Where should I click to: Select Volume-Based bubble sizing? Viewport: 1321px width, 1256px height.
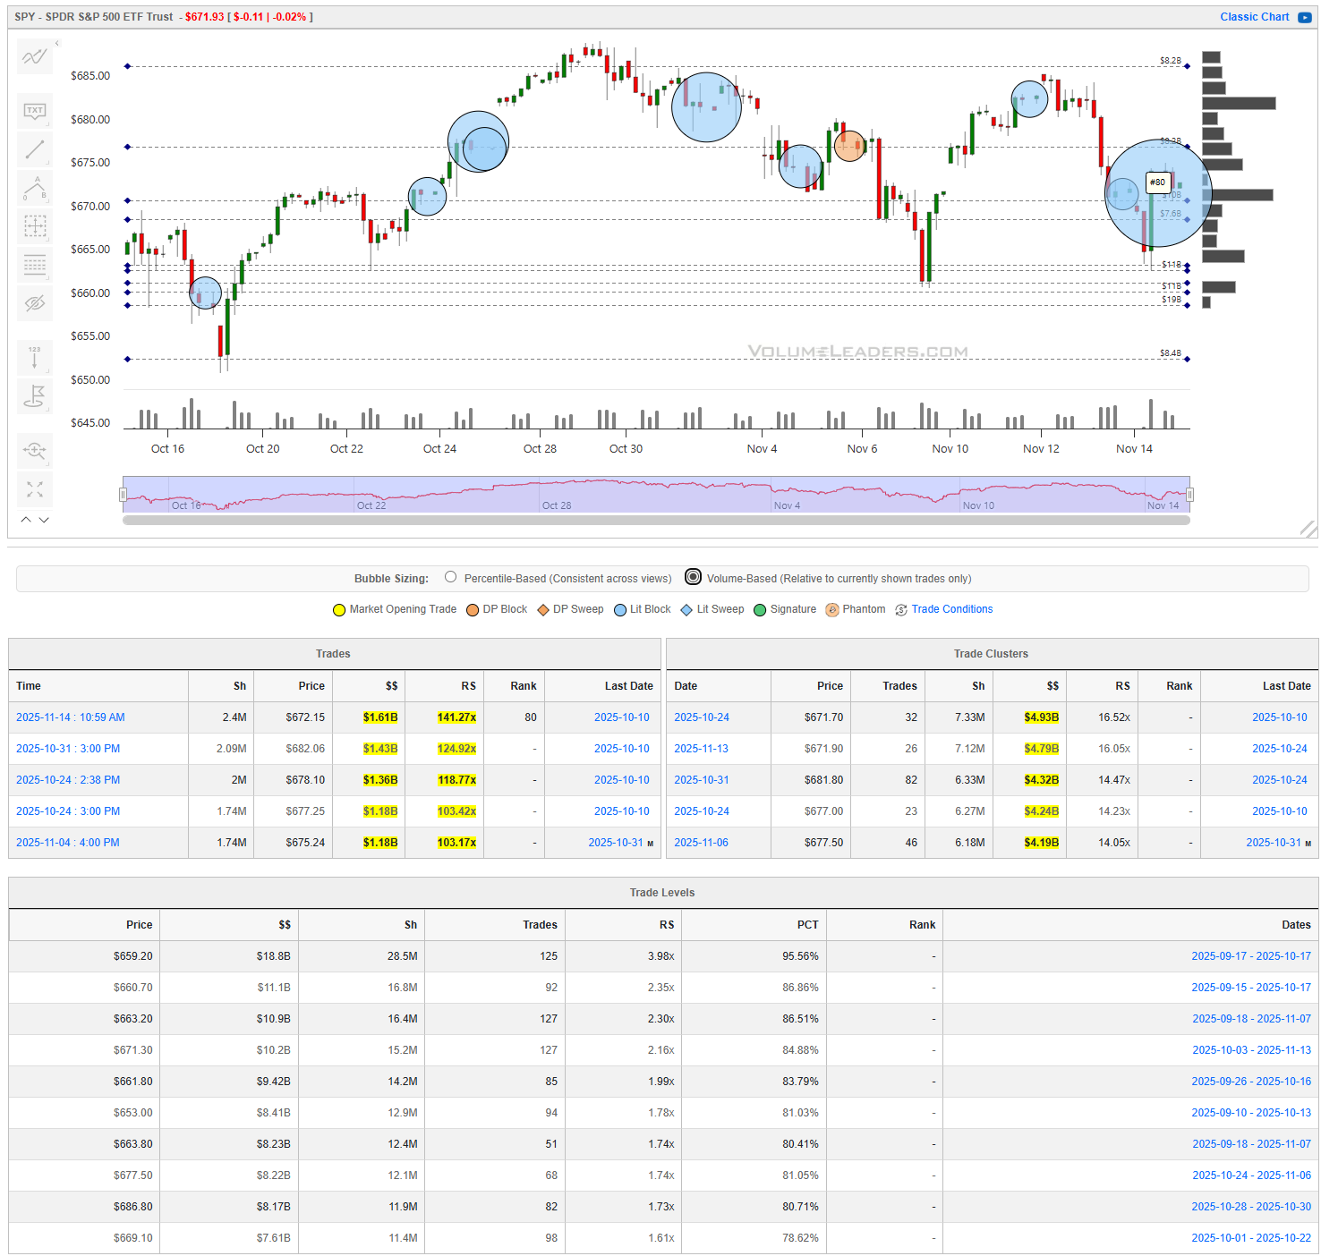(x=693, y=577)
